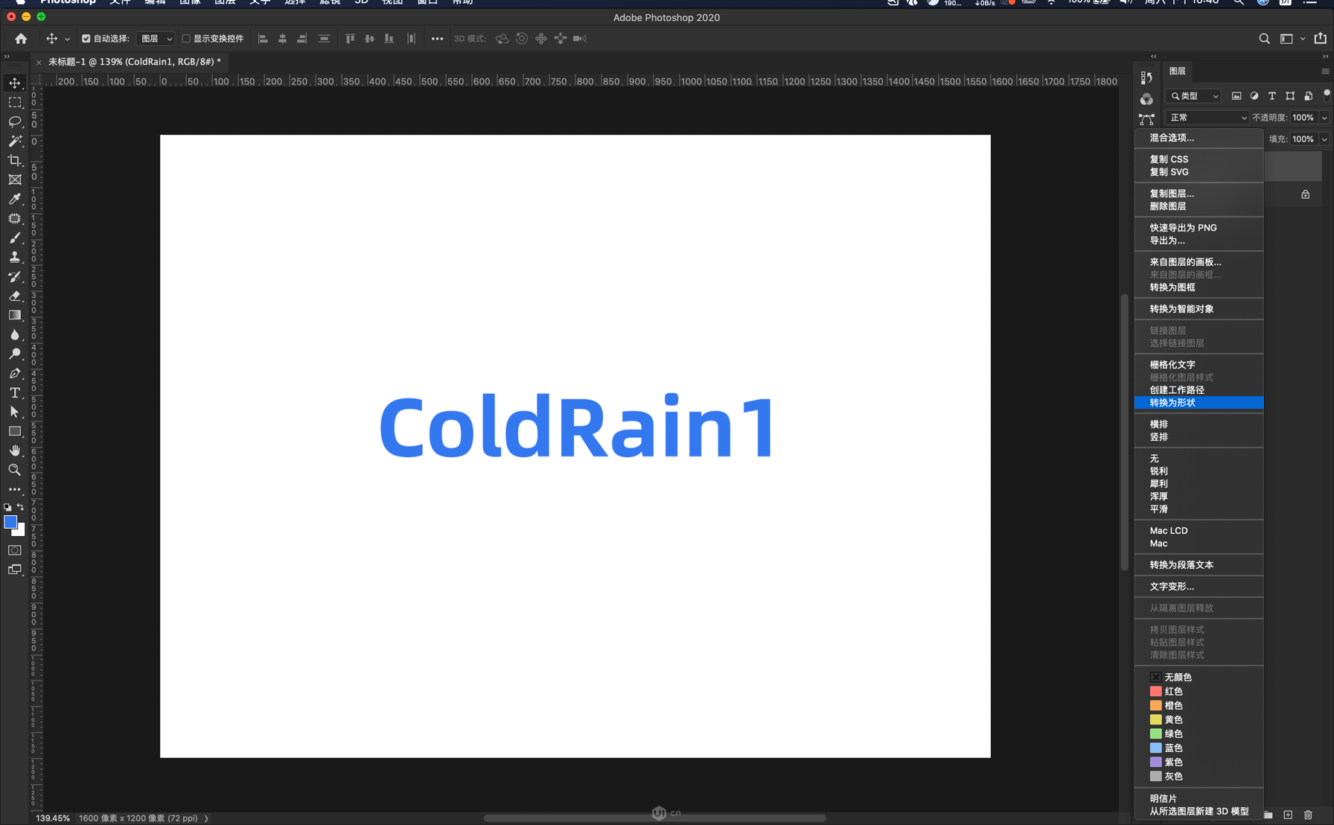The image size is (1334, 825).
Task: Toggle the 自动选择 checkbox
Action: coord(86,39)
